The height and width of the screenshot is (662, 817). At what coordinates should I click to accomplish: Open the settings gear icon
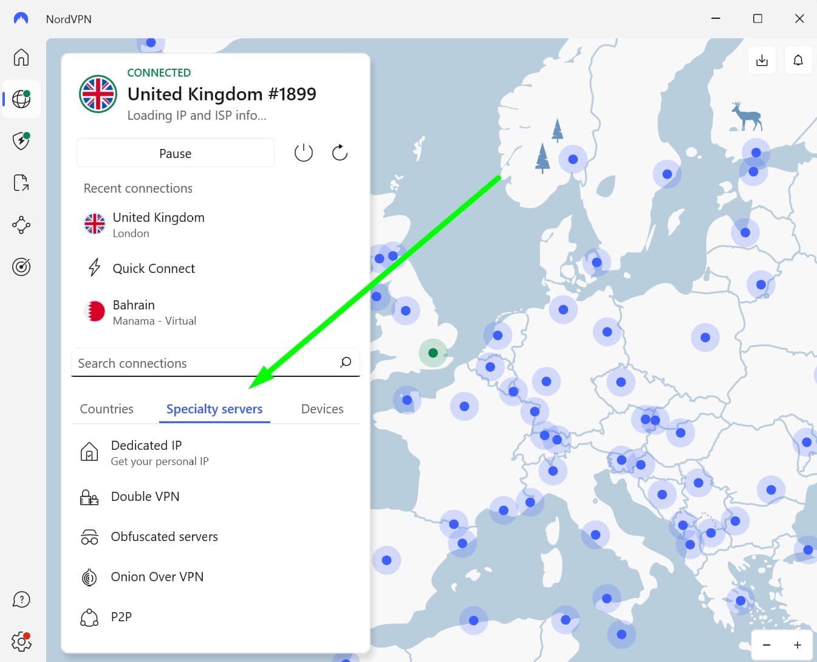(x=21, y=641)
